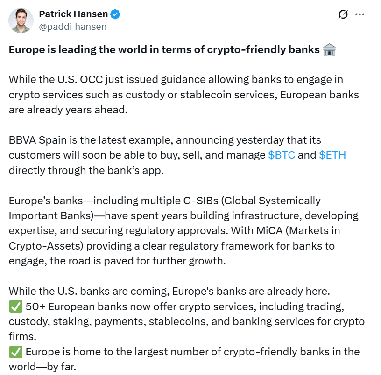Click green checkmark beside 50+ European banks
This screenshot has width=381, height=375.
pyautogui.click(x=16, y=306)
